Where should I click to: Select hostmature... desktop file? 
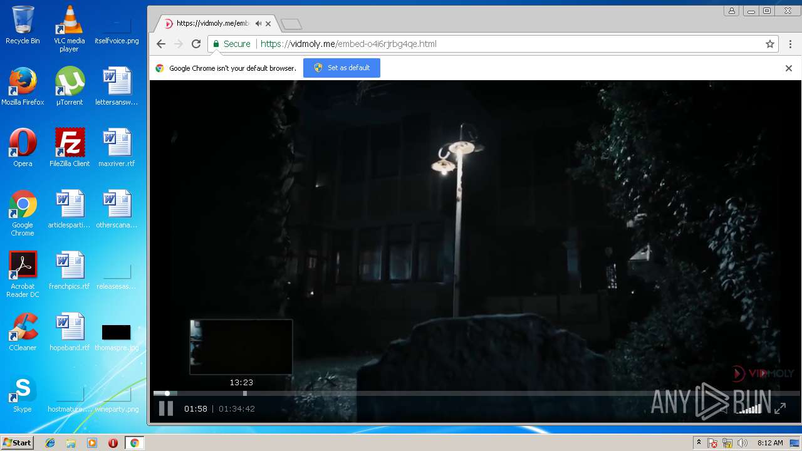[70, 400]
